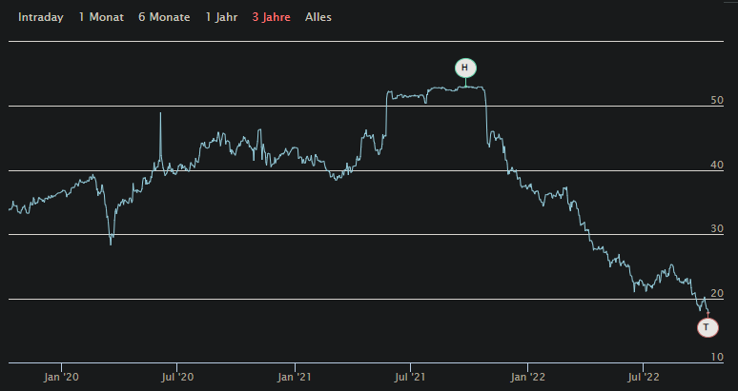Click the Jul '21 axis label

411,377
